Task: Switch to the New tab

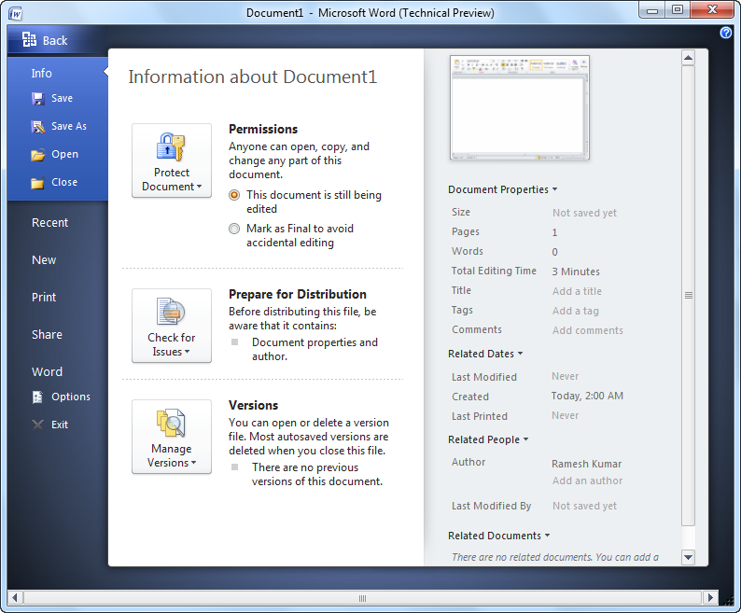Action: [x=44, y=260]
